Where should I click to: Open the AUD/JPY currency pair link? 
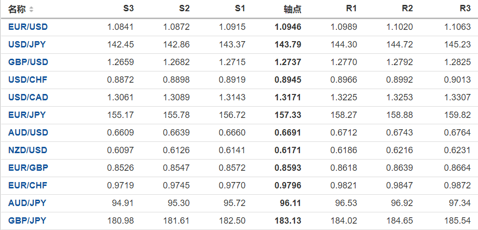27,203
